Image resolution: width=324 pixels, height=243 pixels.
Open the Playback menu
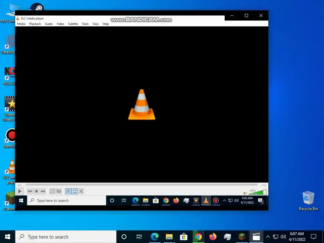35,24
